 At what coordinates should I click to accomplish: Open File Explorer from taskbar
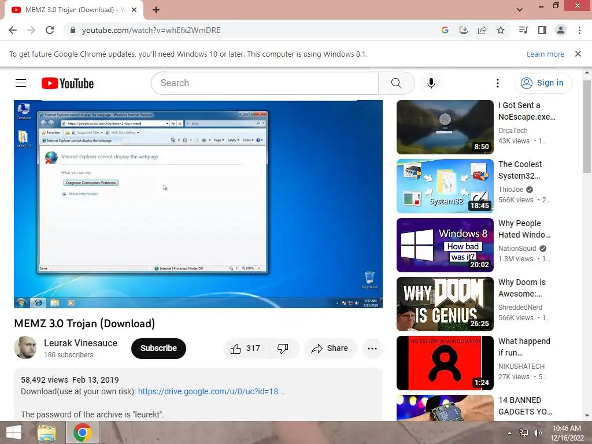click(47, 432)
